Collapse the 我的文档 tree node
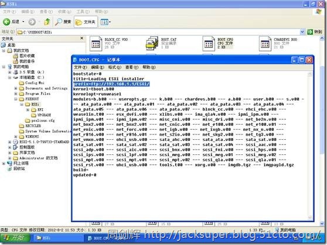 pyautogui.click(x=4, y=50)
